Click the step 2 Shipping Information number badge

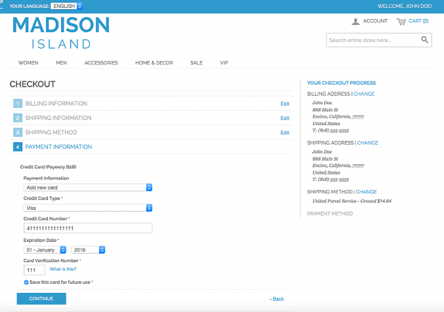[x=18, y=118]
